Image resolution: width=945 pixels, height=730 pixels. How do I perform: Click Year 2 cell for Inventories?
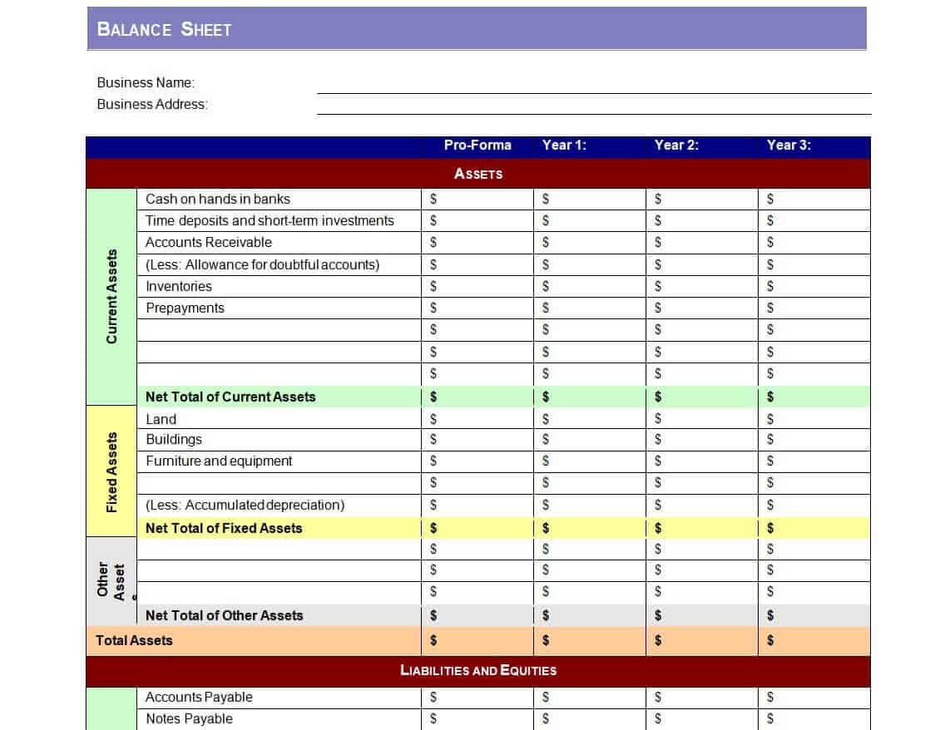(x=702, y=287)
